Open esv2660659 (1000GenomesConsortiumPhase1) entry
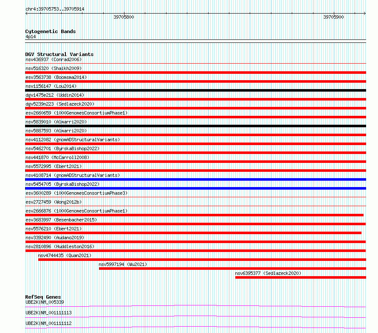 point(76,113)
